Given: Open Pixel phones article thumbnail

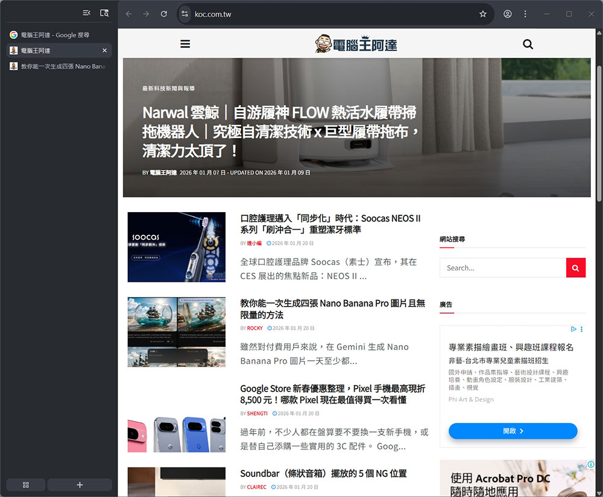Looking at the screenshot, I should (x=177, y=434).
